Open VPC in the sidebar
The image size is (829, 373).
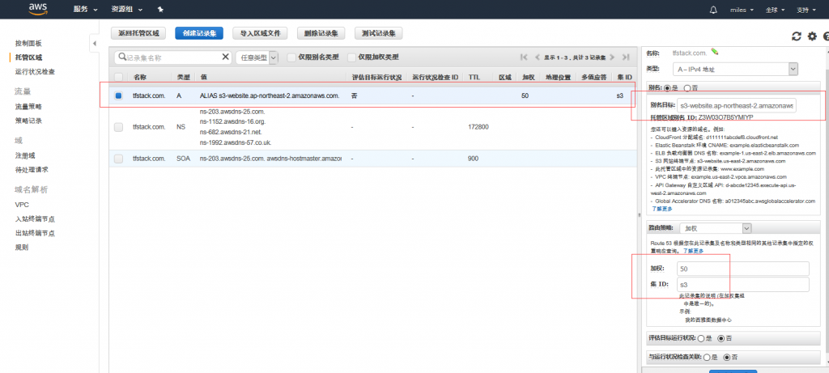[22, 205]
